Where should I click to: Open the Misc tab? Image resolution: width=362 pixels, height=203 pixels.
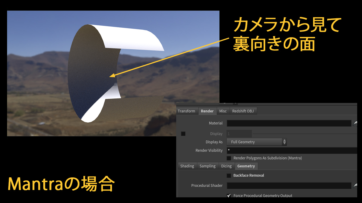[x=223, y=111]
